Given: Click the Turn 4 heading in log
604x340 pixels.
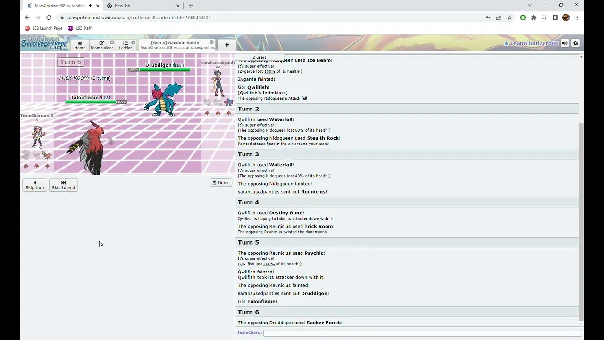Looking at the screenshot, I should coord(248,203).
